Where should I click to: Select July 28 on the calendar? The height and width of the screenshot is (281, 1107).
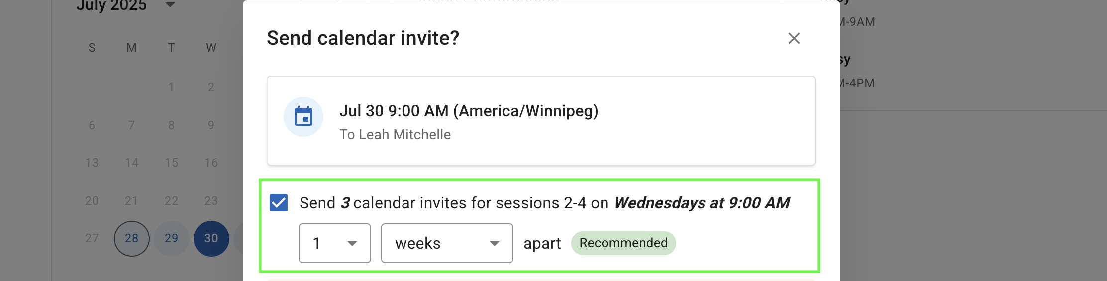point(131,238)
